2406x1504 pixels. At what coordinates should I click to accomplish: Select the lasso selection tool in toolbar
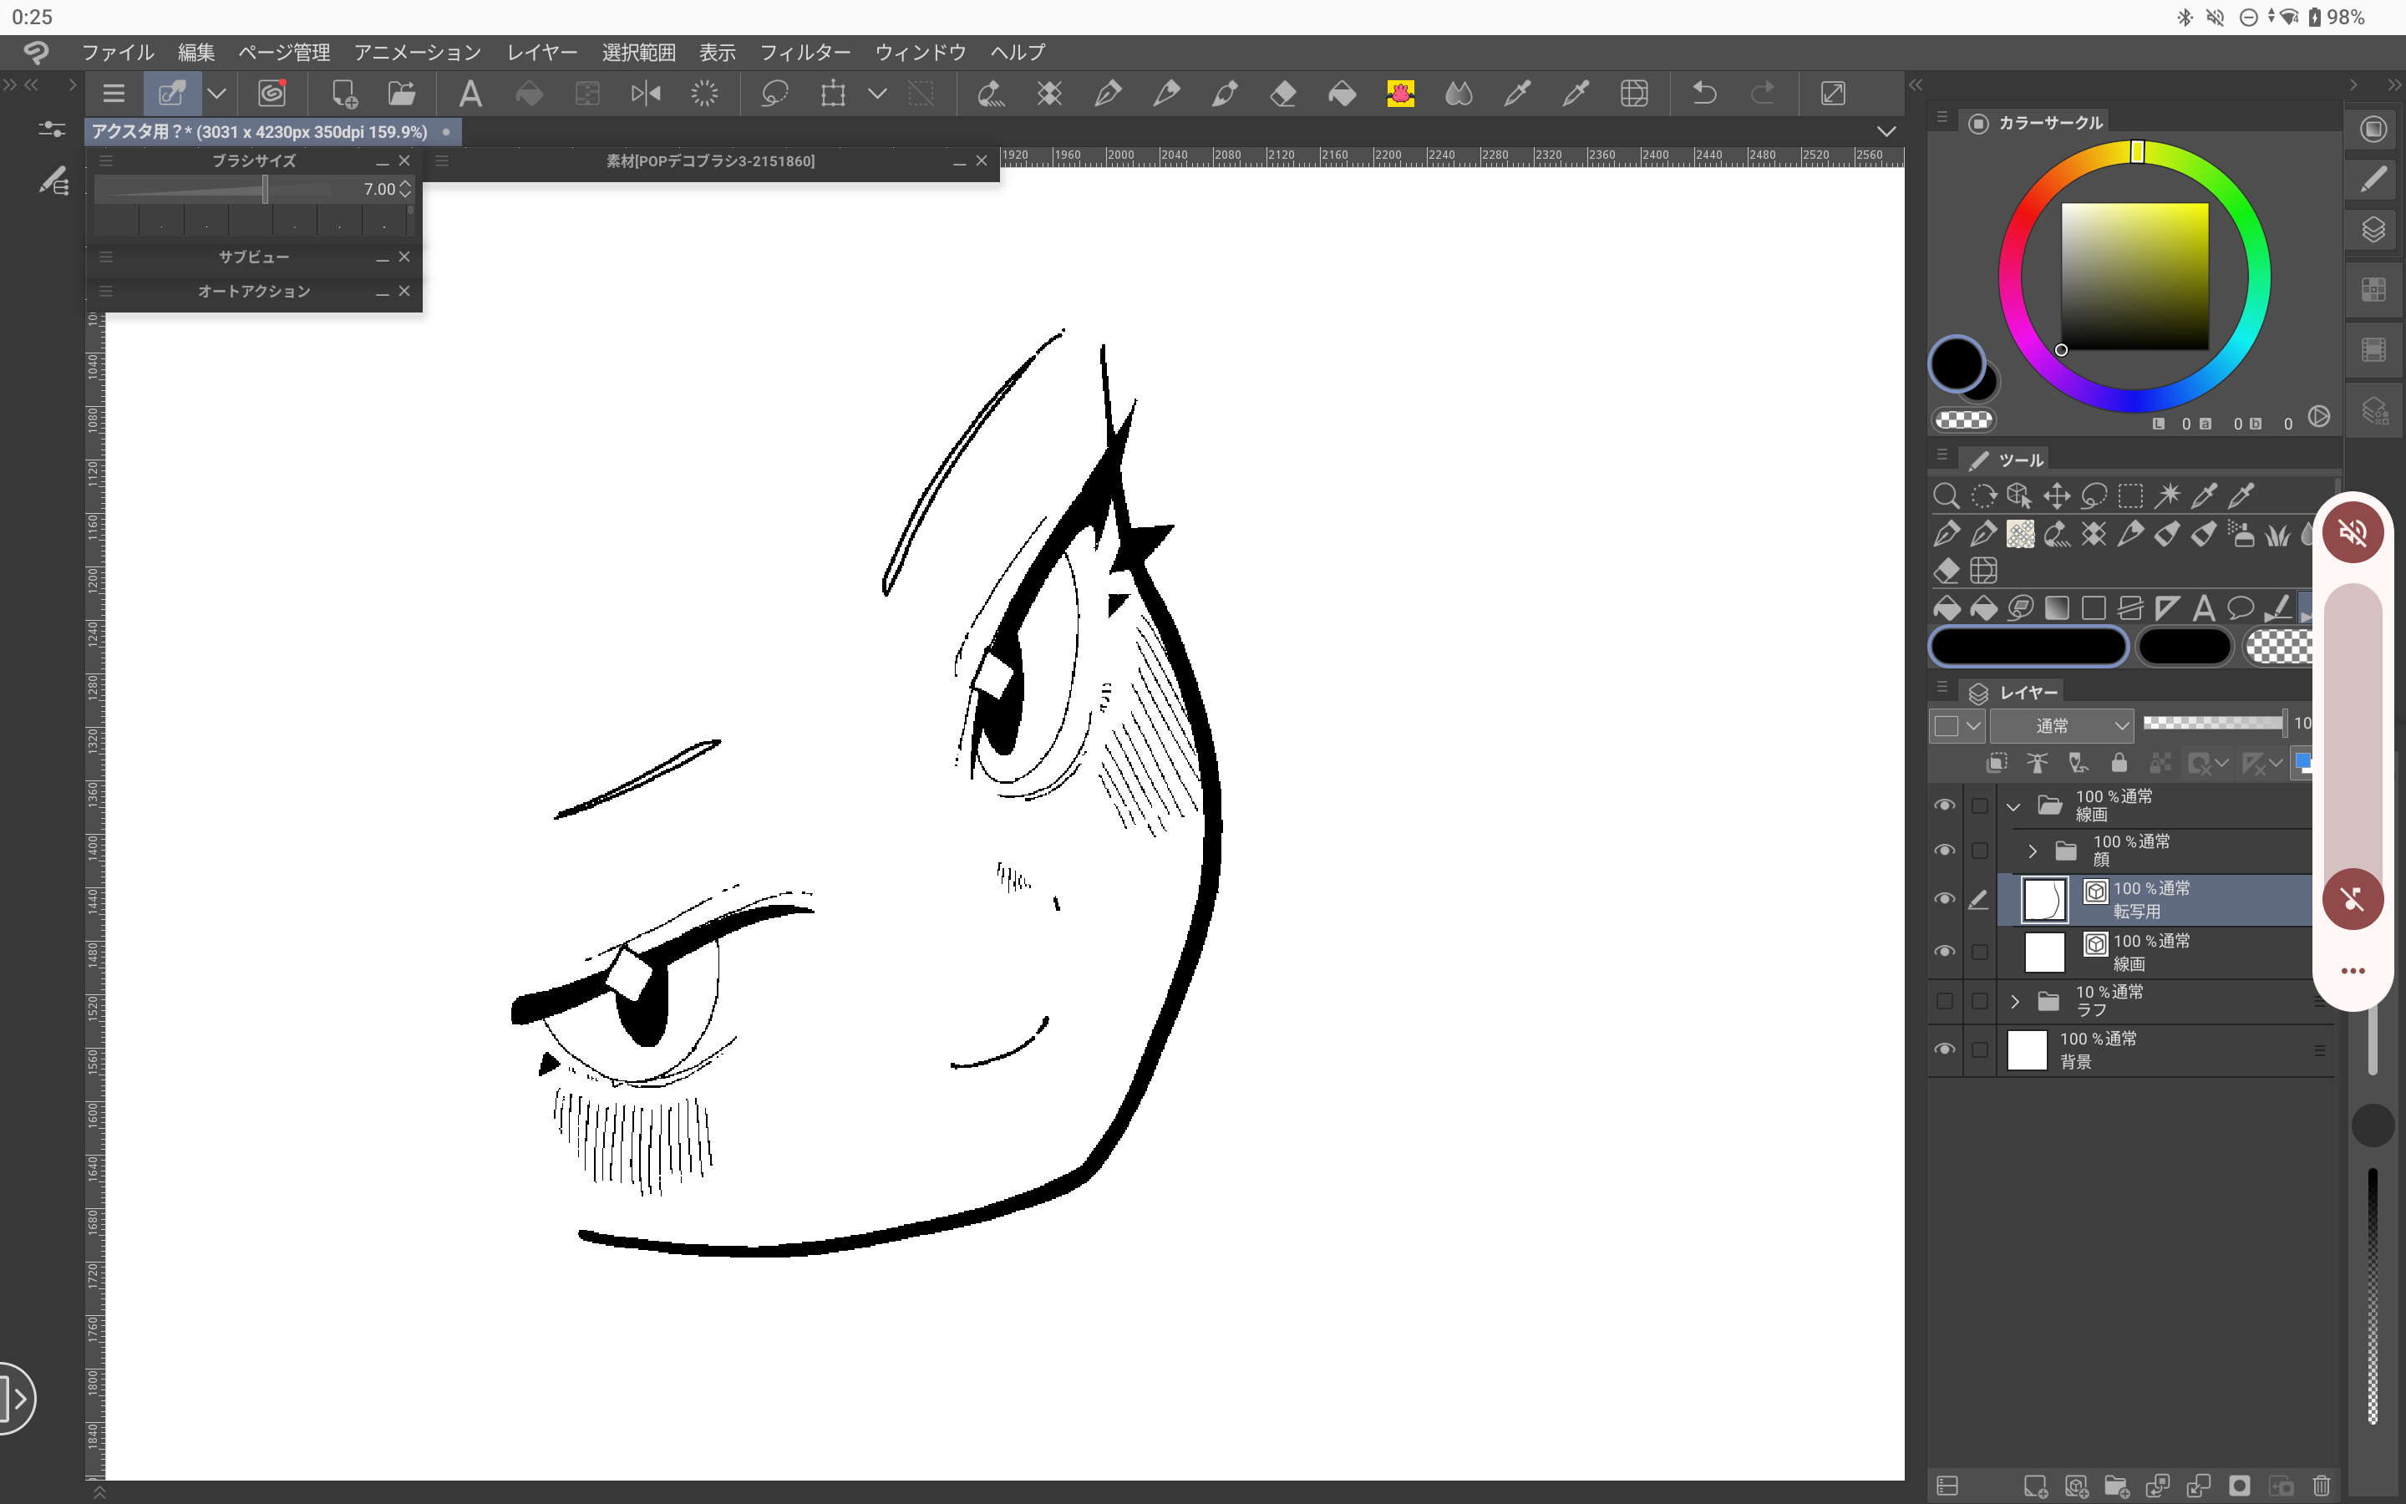tap(774, 94)
